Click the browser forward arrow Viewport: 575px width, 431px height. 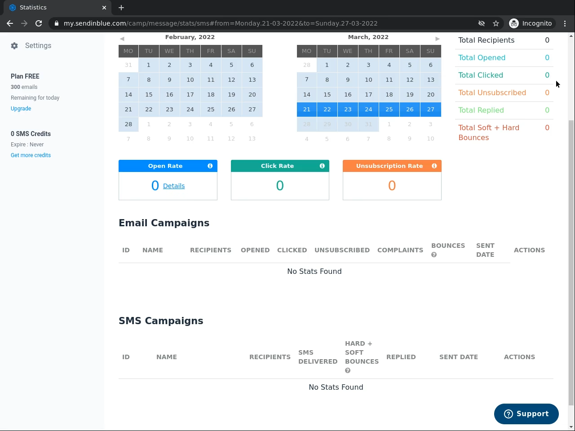(24, 23)
